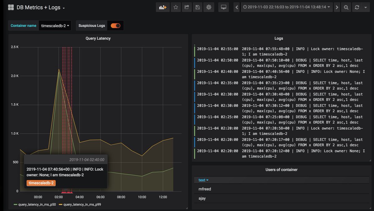The image size is (374, 211).
Task: Save the dashboard with floppy icon
Action: pyautogui.click(x=197, y=7)
